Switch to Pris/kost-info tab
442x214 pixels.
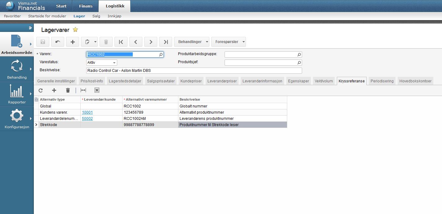(92, 81)
